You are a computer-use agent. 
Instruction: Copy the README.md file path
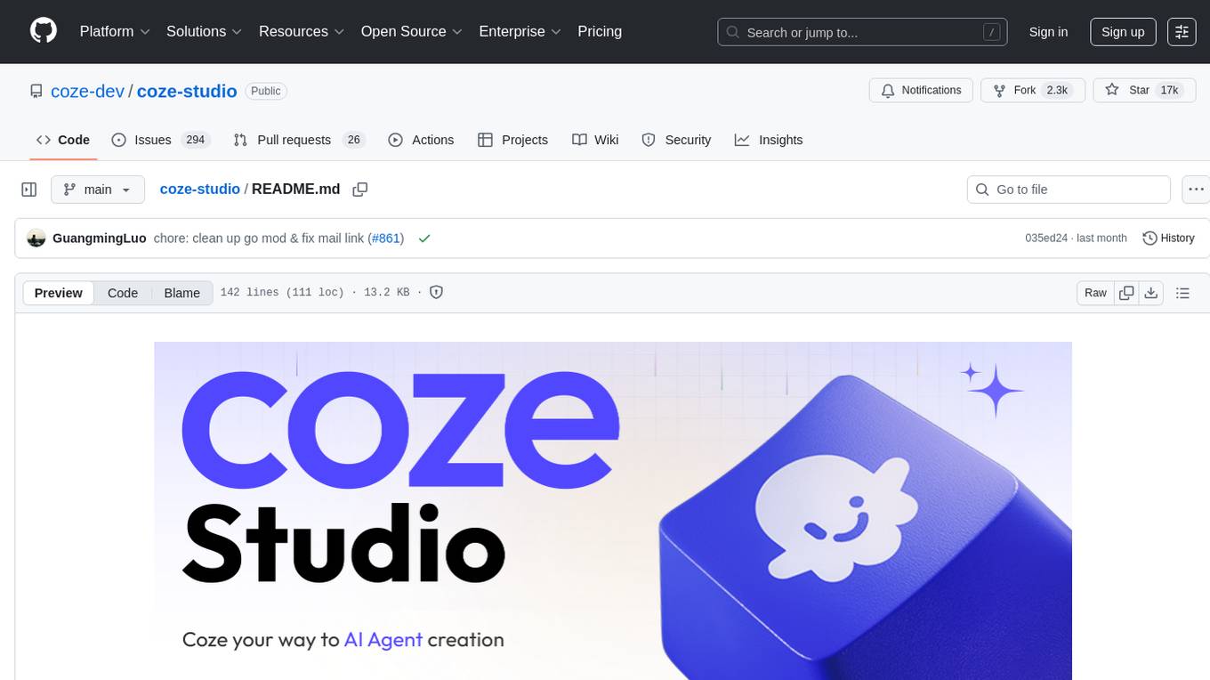[360, 190]
